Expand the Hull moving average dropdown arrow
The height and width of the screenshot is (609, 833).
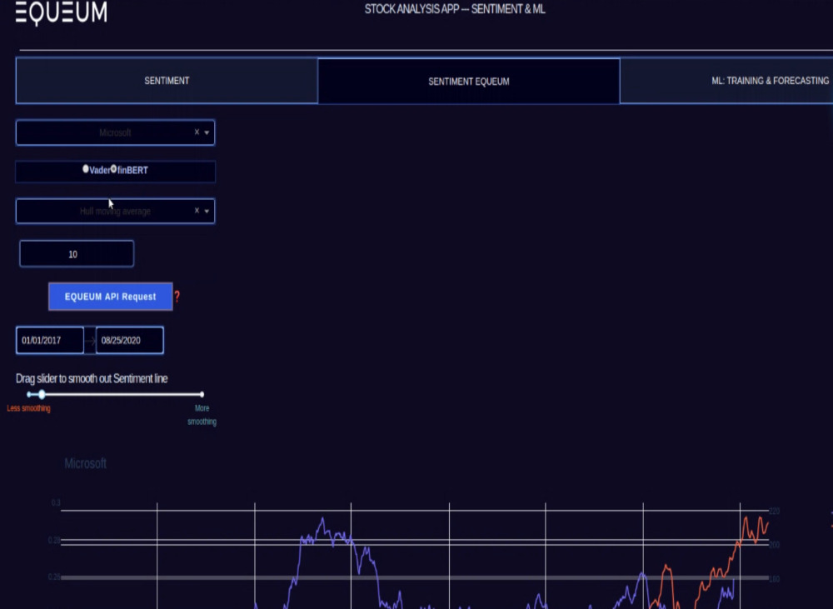(207, 211)
